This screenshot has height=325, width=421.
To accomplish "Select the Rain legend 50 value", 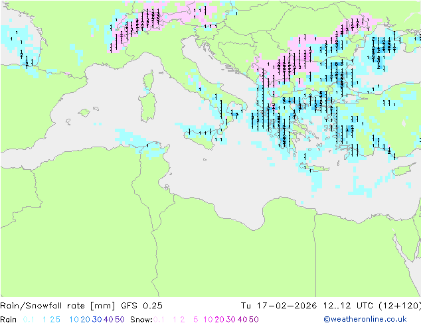I will pos(120,320).
